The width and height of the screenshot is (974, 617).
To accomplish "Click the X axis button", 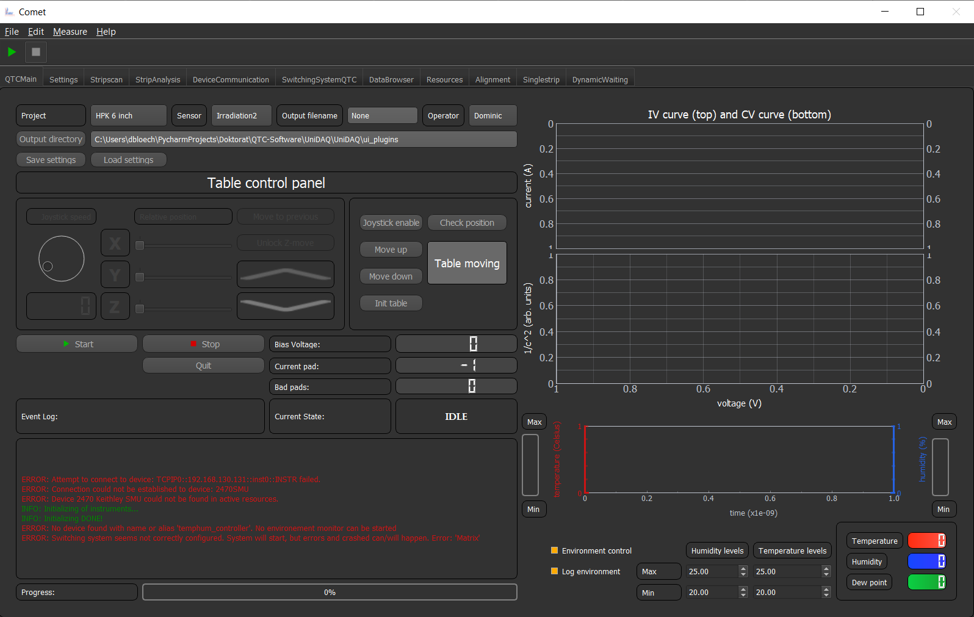I will coord(115,243).
